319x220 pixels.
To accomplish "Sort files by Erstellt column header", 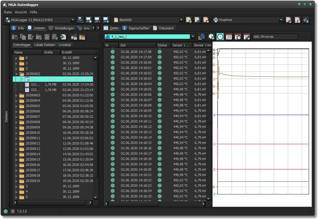I will [78, 52].
